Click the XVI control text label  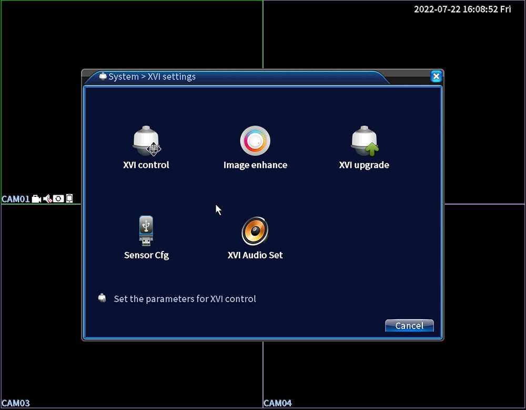tap(146, 165)
